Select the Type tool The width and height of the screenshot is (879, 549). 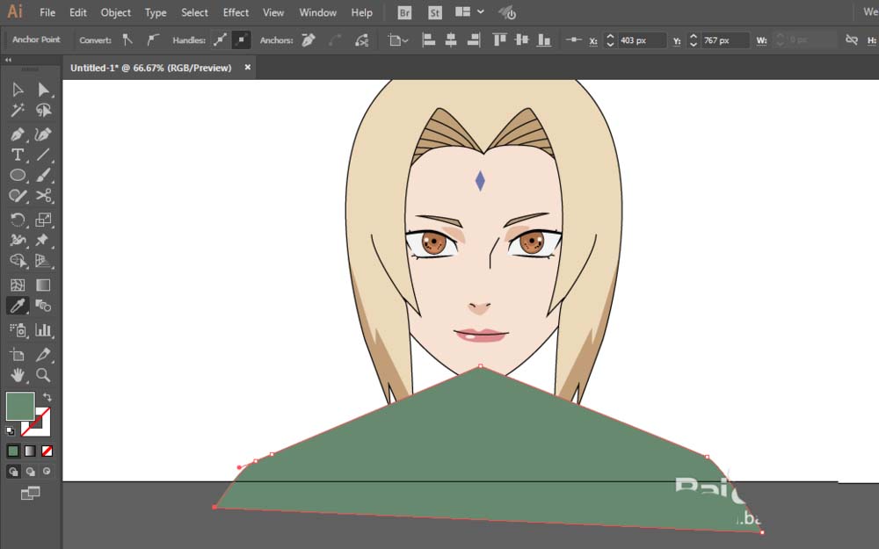coord(18,155)
